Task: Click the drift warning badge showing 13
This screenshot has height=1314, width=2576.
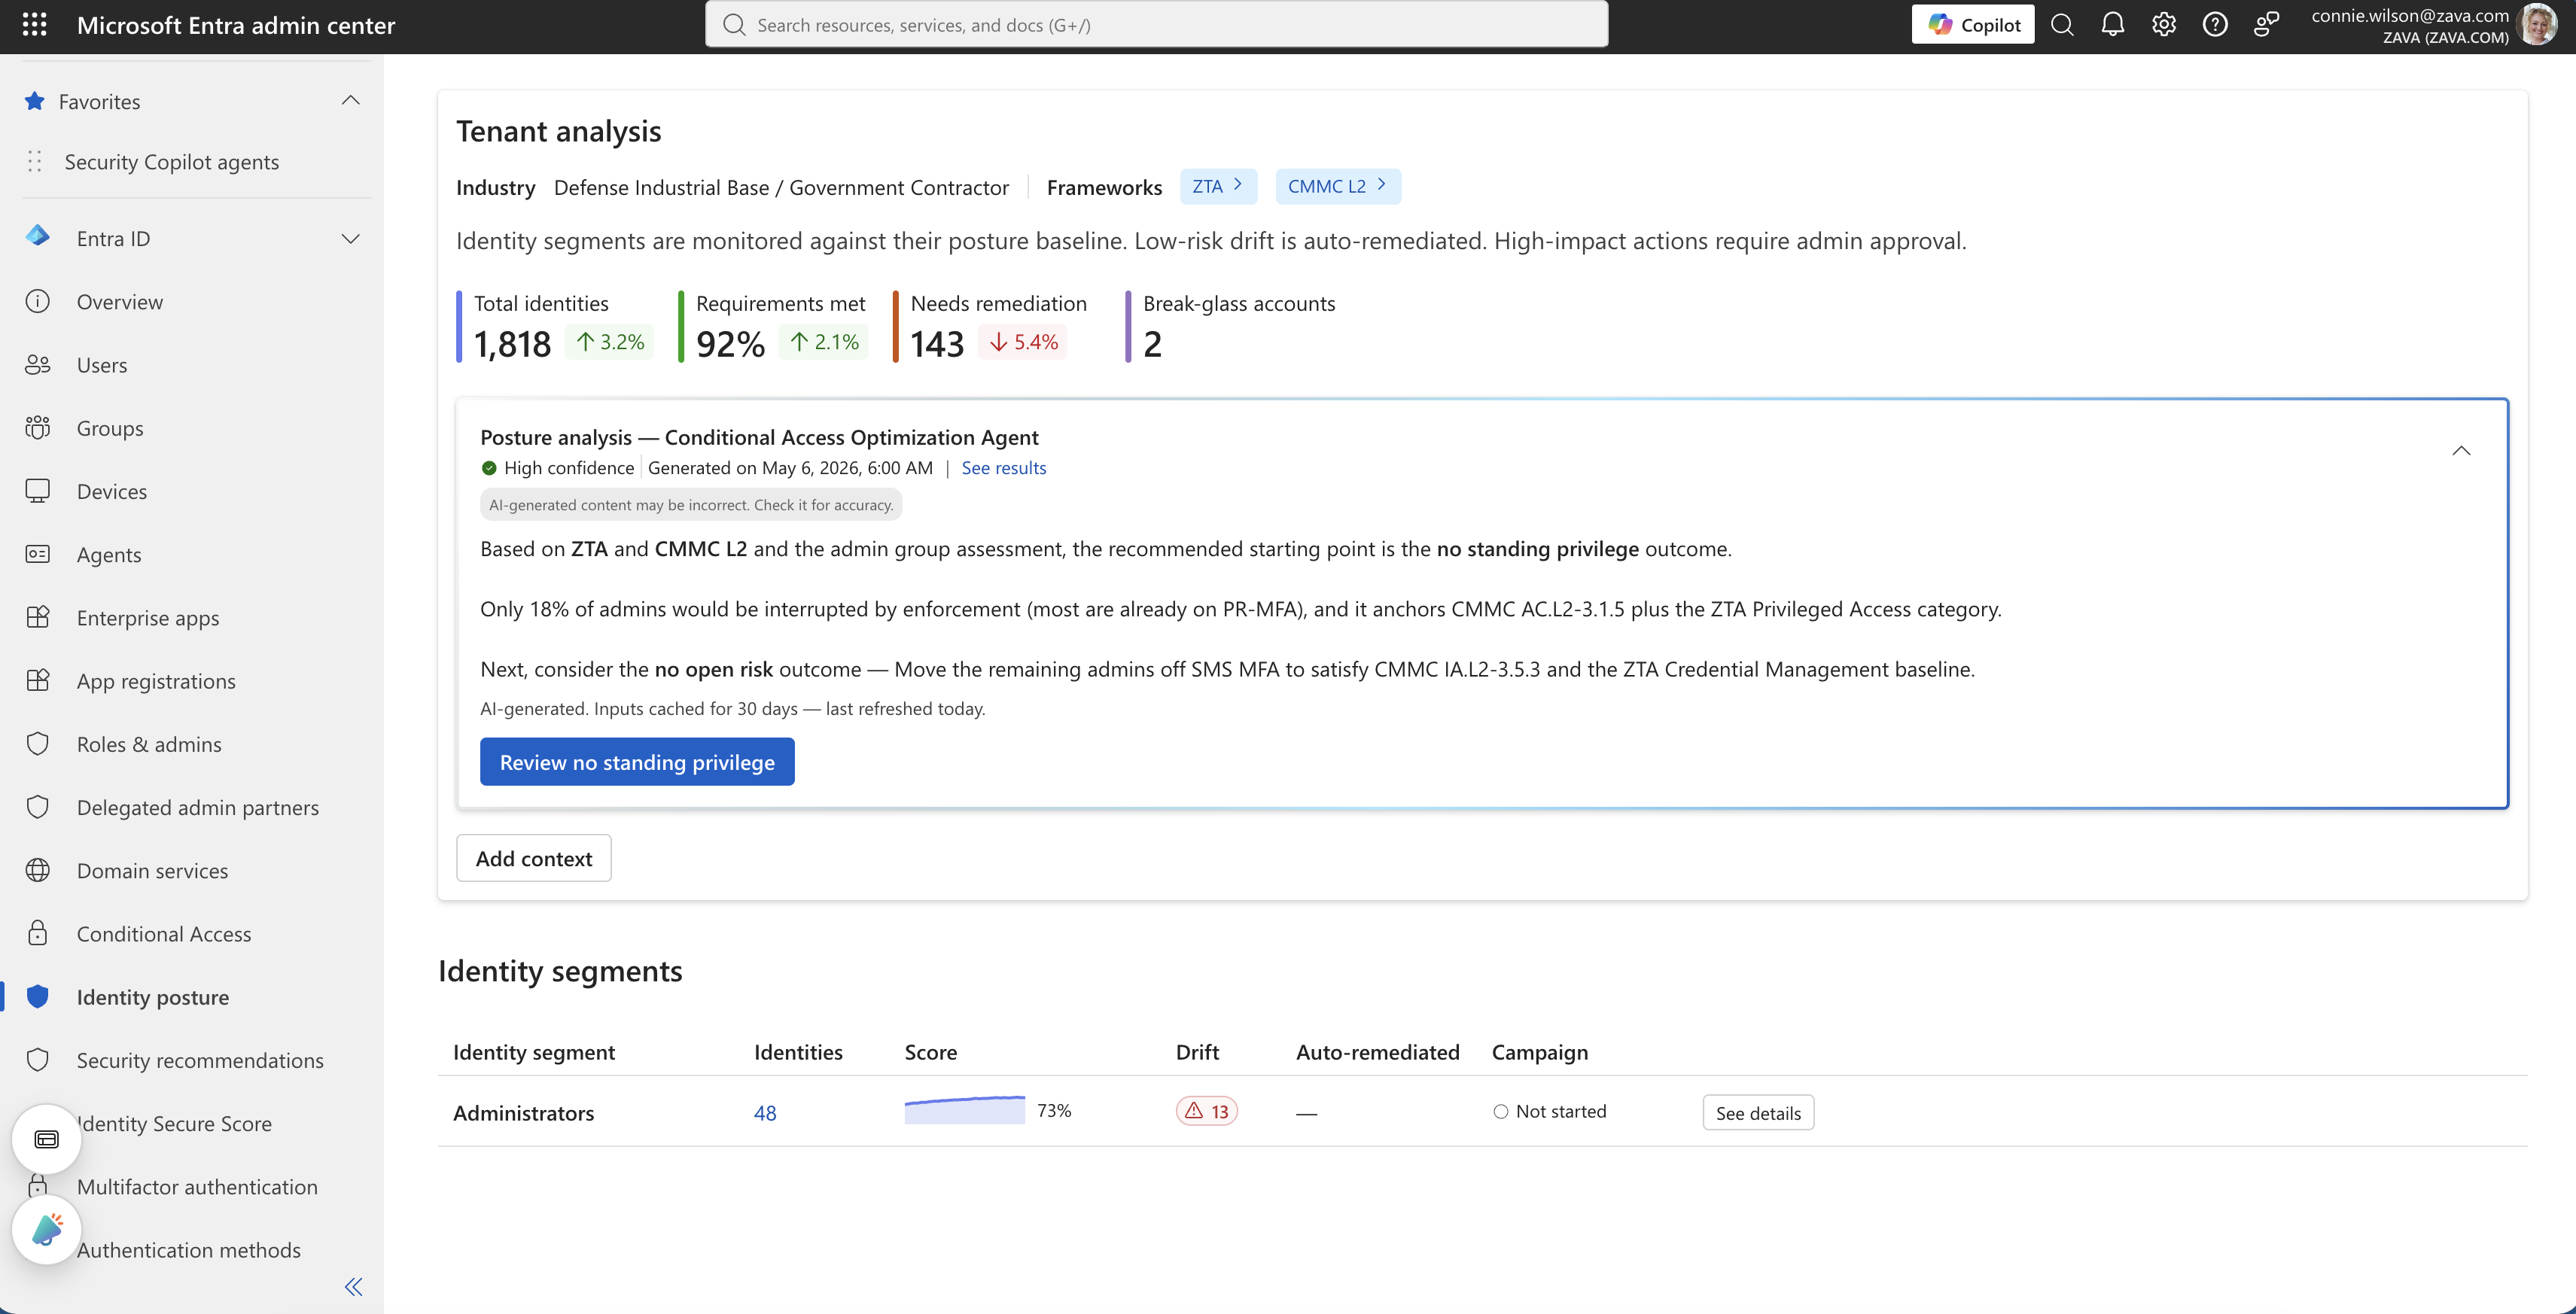Action: [x=1206, y=1111]
